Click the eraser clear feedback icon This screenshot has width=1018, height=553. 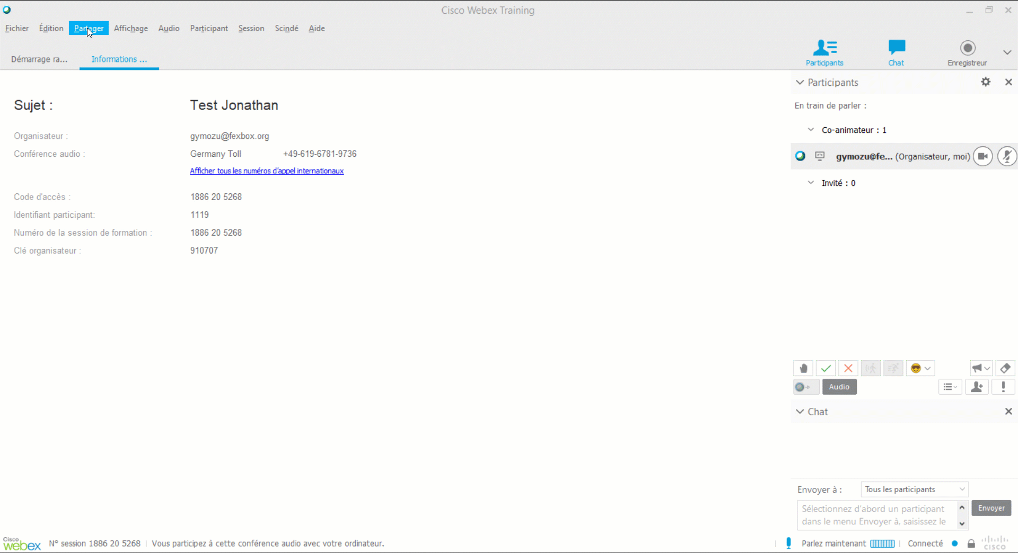(1005, 368)
